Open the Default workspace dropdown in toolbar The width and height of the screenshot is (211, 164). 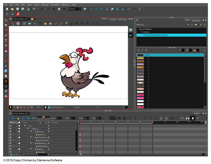[x=80, y=9]
